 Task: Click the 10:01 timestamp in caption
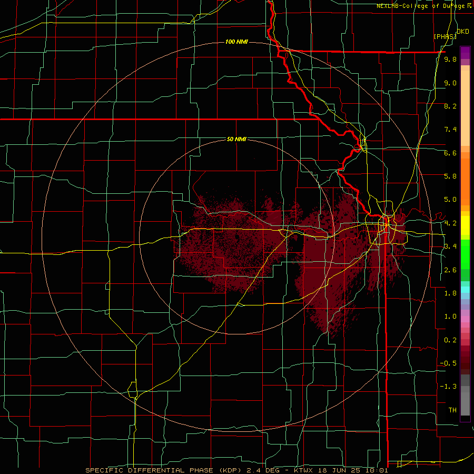pyautogui.click(x=378, y=470)
